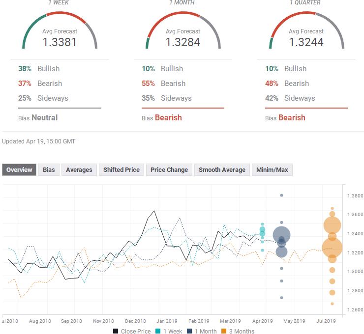This screenshot has width=364, height=334.
Task: Click the largest dark blue forecast bubble
Action: 281,236
